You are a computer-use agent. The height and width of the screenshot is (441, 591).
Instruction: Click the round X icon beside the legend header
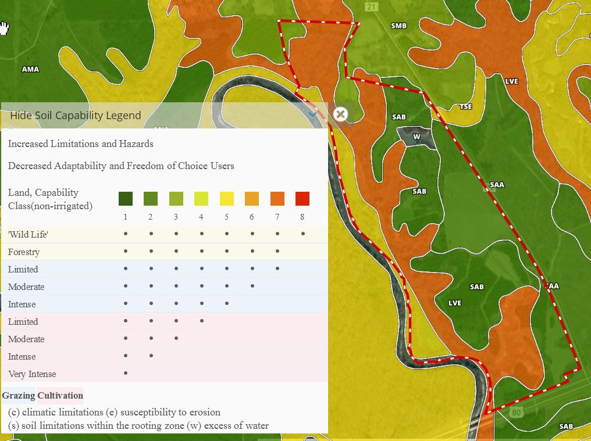click(340, 114)
